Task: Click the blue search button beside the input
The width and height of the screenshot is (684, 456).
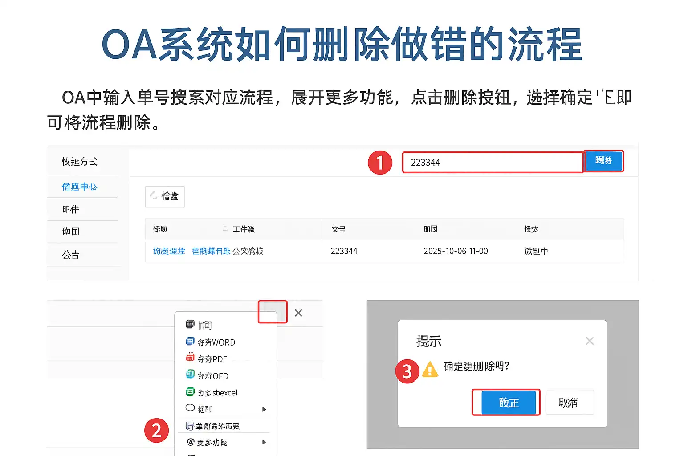Action: [x=603, y=161]
